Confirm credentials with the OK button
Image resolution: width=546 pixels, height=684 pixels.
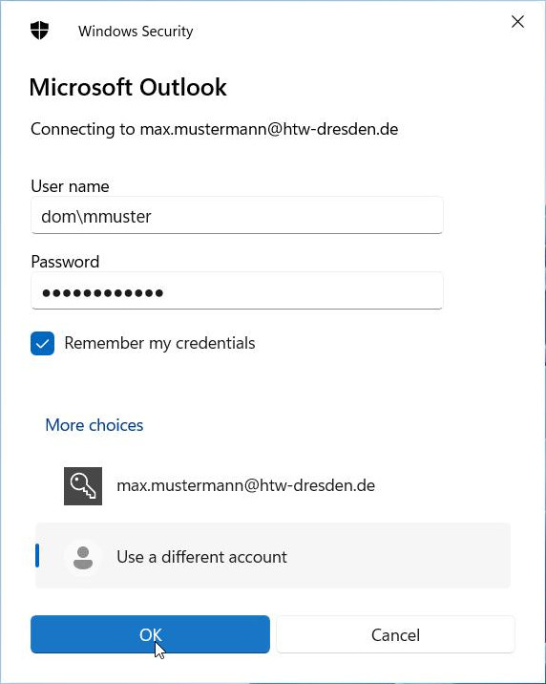point(150,634)
